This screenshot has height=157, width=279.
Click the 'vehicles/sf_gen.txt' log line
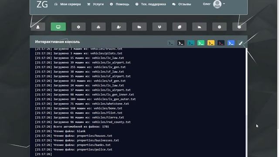[80, 81]
